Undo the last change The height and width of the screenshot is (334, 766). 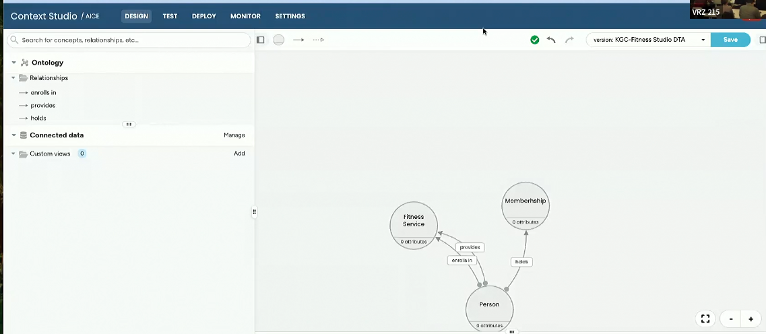point(551,40)
